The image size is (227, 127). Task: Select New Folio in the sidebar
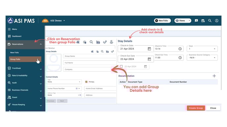15,53
